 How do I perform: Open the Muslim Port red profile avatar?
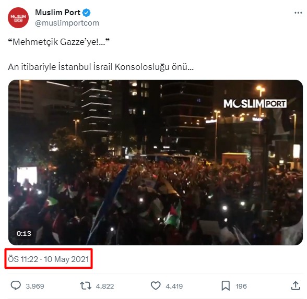pos(18,18)
